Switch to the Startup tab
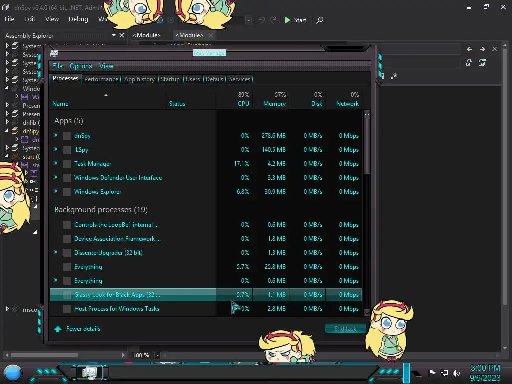 (x=170, y=79)
